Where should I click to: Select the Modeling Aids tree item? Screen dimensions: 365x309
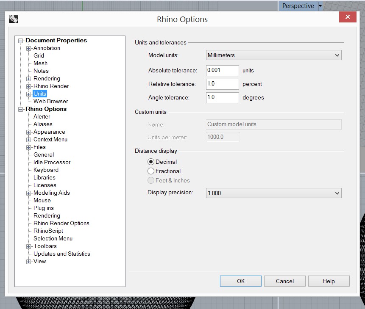coord(51,193)
